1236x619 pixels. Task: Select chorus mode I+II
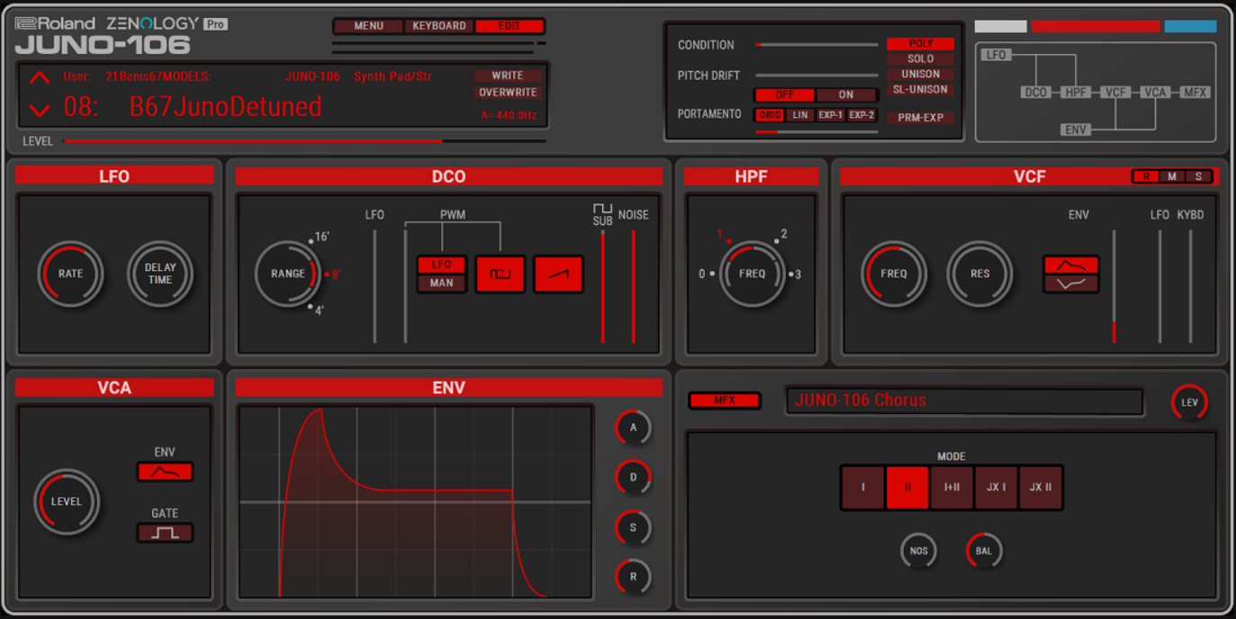click(952, 488)
